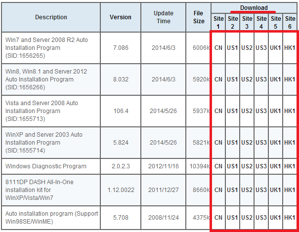
Task: Download 8111DP DASH kit from CN
Action: 218,190
